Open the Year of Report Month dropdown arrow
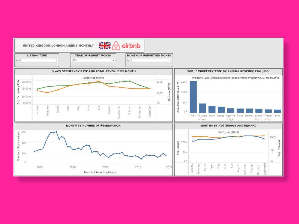Viewport: 299px width, 224px height. coord(113,60)
